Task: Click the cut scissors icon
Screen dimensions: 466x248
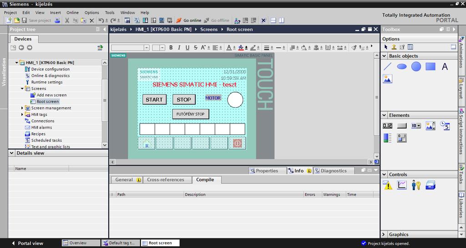Action: click(67, 20)
